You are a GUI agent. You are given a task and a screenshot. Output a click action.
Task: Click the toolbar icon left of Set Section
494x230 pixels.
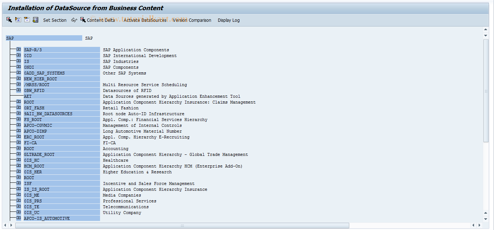35,20
